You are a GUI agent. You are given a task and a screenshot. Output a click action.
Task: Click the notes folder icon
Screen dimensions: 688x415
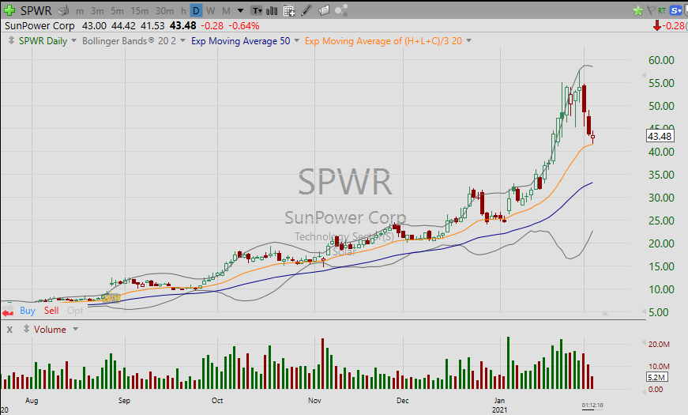point(324,10)
